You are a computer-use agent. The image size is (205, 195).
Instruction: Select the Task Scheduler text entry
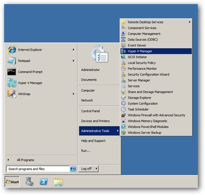pyautogui.click(x=138, y=109)
